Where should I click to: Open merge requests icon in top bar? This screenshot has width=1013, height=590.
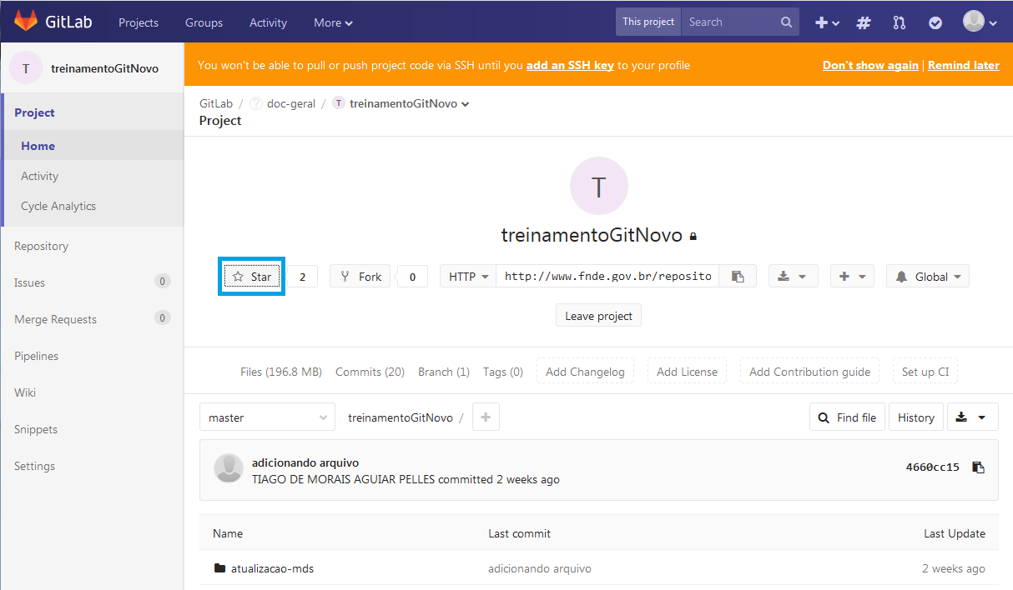pyautogui.click(x=899, y=22)
